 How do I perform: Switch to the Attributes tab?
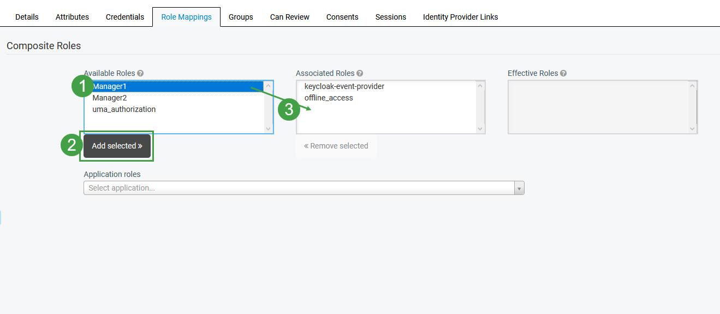[x=72, y=17]
